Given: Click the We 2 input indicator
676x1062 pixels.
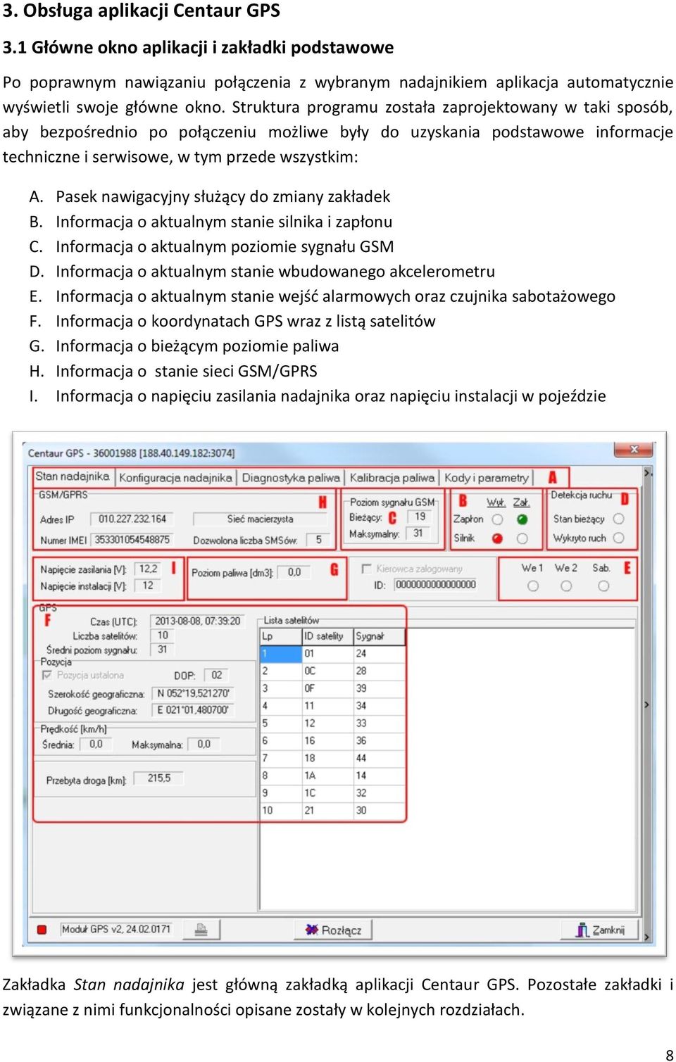Looking at the screenshot, I should [x=566, y=586].
